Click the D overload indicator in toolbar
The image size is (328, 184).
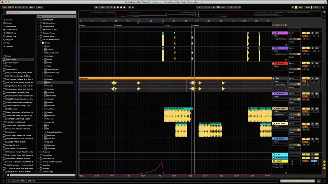pyautogui.click(x=323, y=7)
